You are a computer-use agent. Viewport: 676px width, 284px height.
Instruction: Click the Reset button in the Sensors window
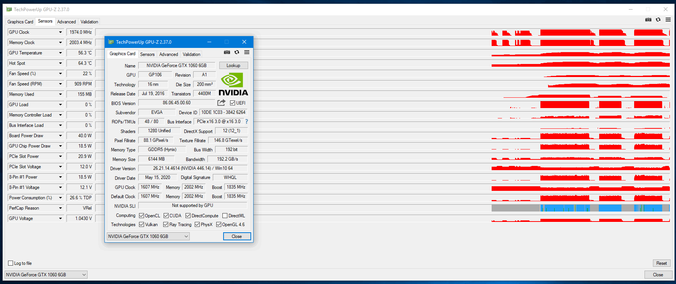tap(662, 263)
